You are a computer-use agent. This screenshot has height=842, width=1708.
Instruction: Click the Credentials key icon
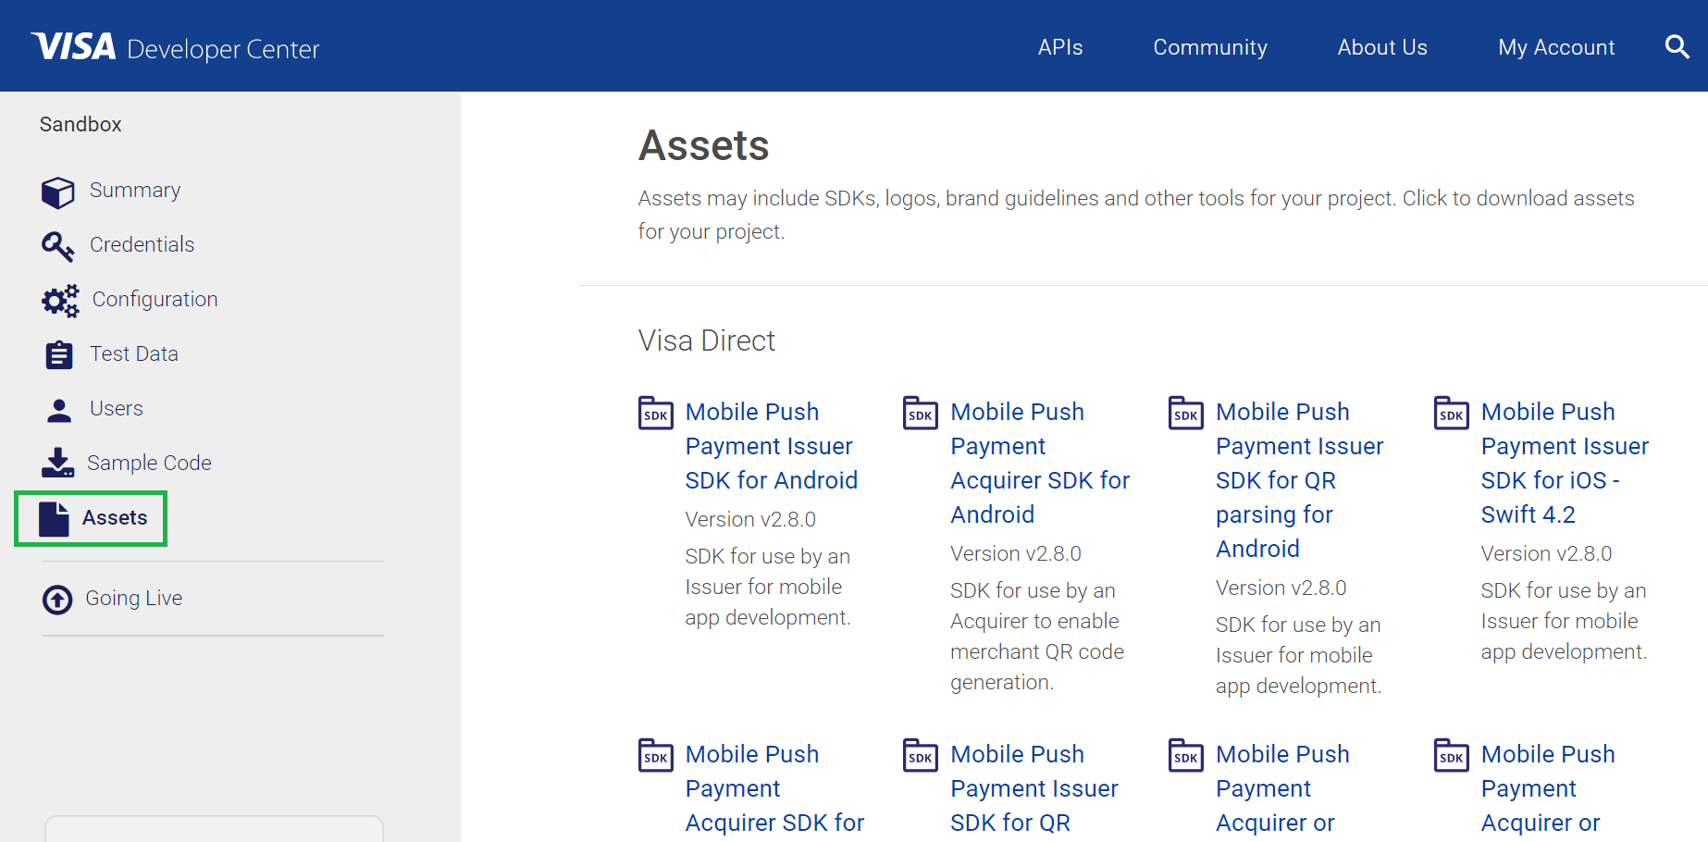[57, 246]
